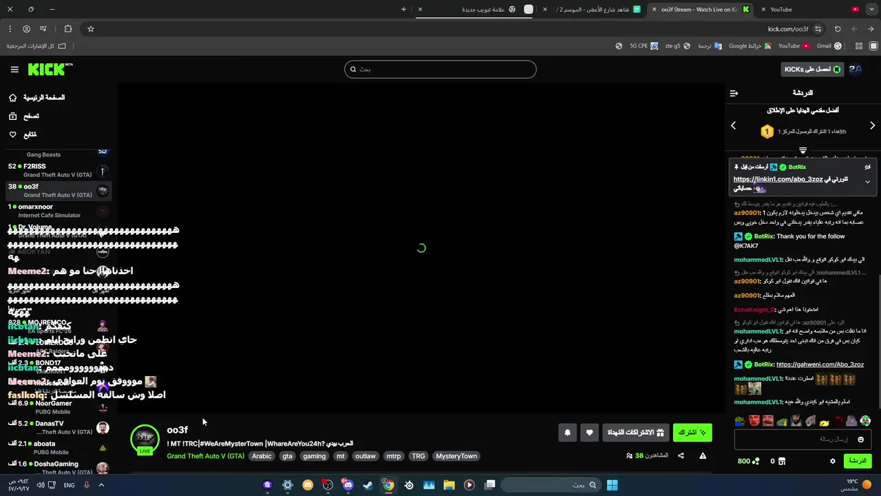Open the browser extensions puzzle icon
The height and width of the screenshot is (496, 881).
(x=67, y=29)
